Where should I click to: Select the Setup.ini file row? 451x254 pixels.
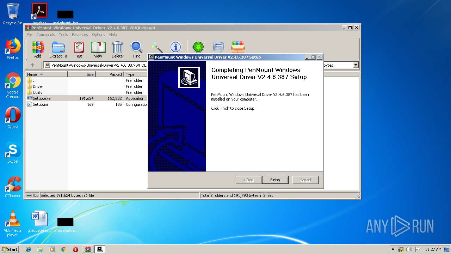[86, 104]
